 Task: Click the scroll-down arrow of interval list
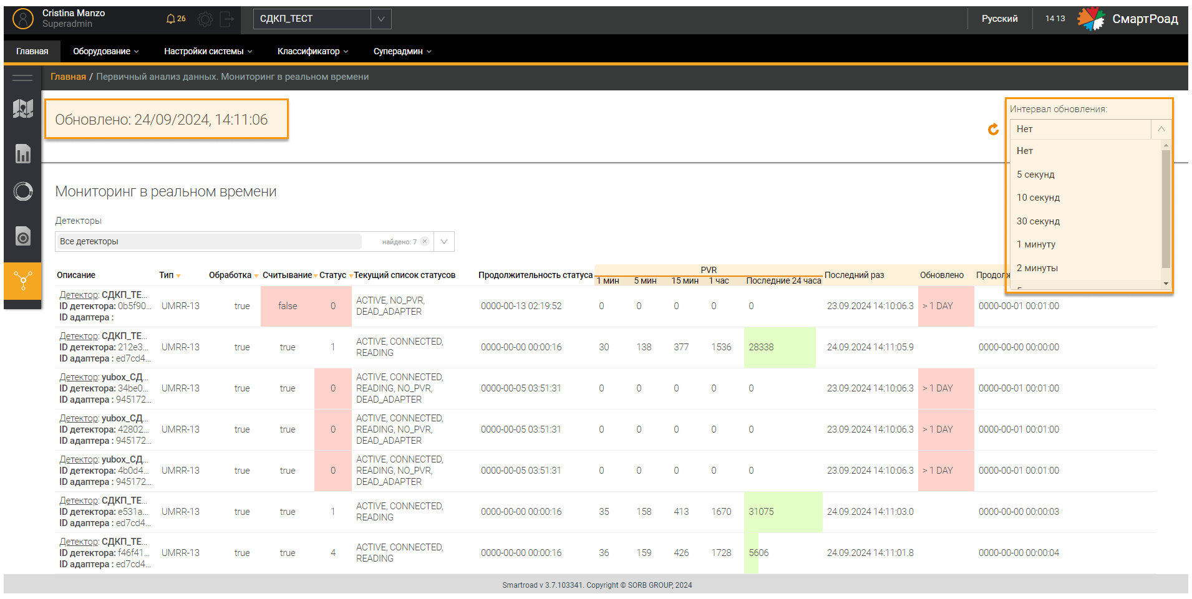[x=1166, y=284]
